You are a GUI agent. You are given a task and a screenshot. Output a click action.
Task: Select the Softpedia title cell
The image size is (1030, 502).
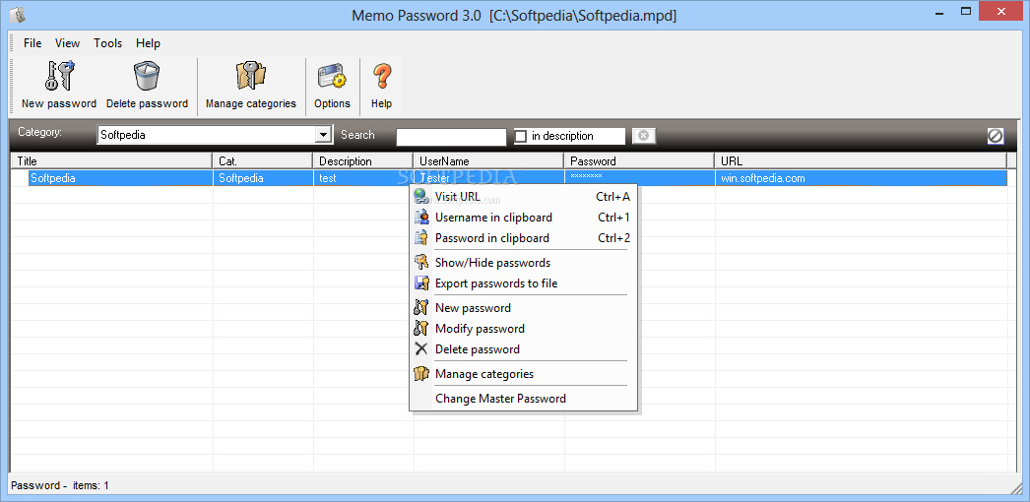pos(120,178)
